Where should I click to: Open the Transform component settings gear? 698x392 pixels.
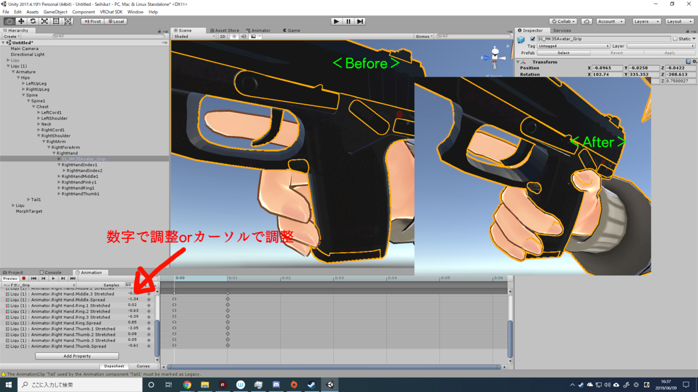click(x=695, y=62)
